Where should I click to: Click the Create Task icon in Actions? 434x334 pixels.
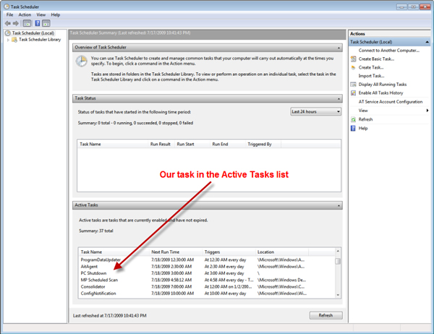(353, 67)
